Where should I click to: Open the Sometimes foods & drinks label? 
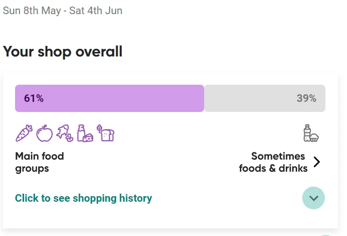273,162
